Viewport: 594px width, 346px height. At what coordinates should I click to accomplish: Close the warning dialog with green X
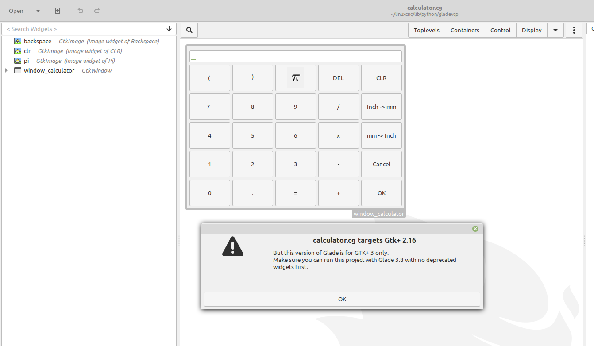coord(475,229)
